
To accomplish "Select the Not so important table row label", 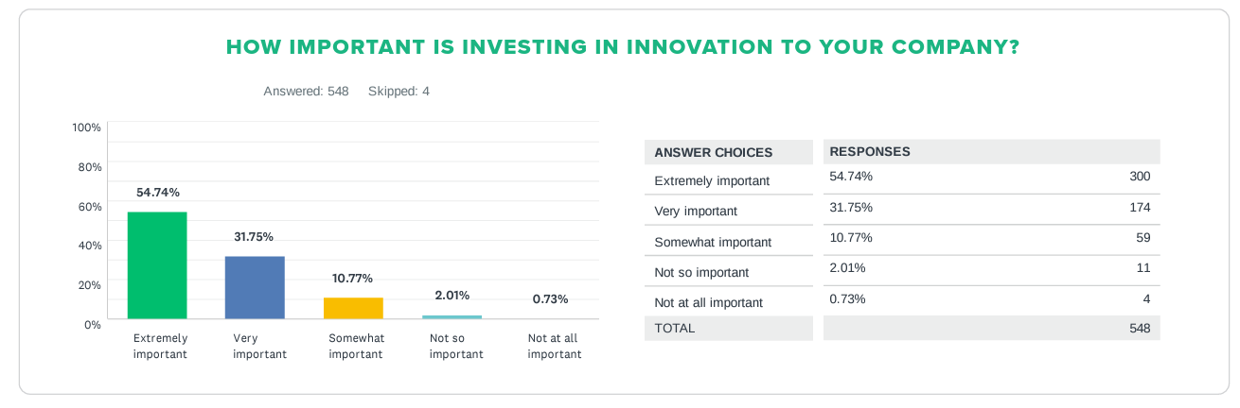I will pyautogui.click(x=701, y=272).
